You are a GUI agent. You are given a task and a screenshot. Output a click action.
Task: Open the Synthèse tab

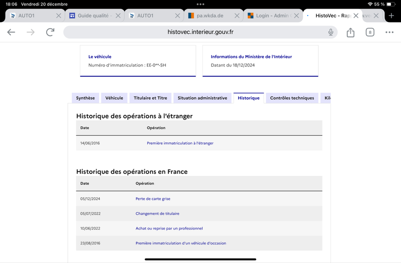(x=85, y=98)
